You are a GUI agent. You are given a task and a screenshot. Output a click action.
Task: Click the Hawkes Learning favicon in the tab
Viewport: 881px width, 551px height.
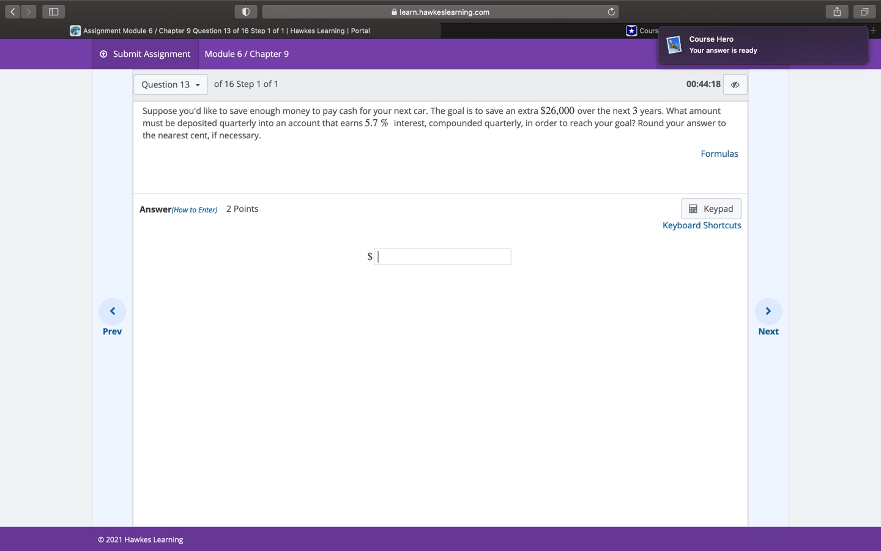pyautogui.click(x=75, y=31)
